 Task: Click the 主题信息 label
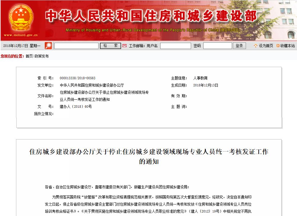tap(179, 78)
